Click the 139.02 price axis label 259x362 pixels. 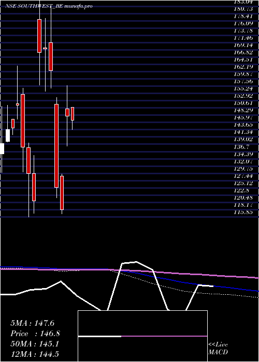(244, 140)
